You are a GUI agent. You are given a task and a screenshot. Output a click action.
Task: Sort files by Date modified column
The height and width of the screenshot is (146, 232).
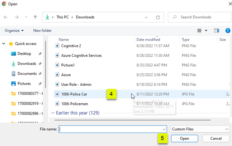pos(148,39)
